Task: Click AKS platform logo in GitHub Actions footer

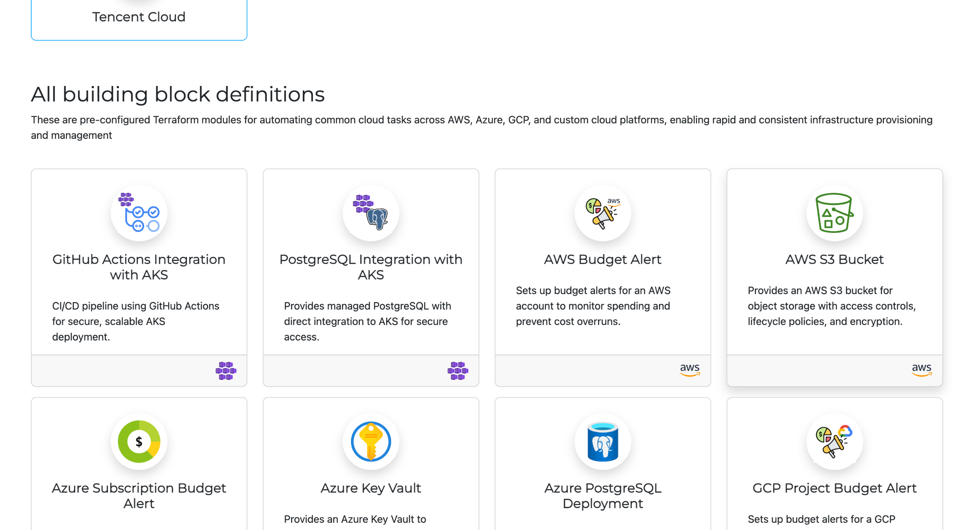Action: point(226,371)
